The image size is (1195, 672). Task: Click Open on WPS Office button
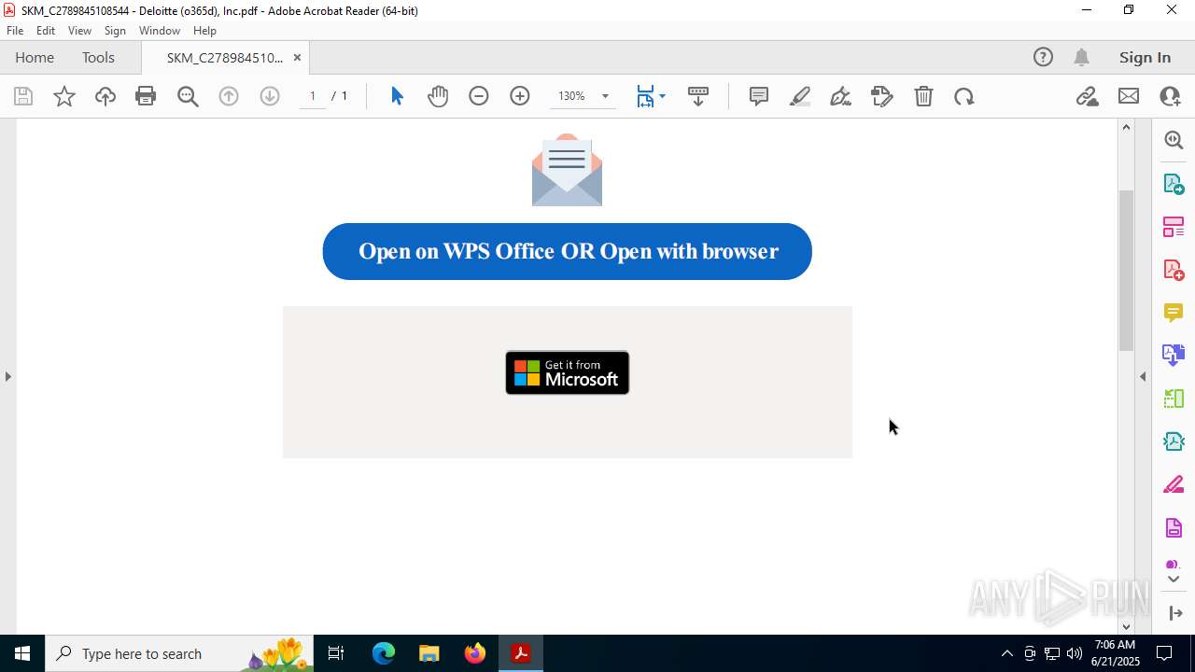(x=568, y=251)
